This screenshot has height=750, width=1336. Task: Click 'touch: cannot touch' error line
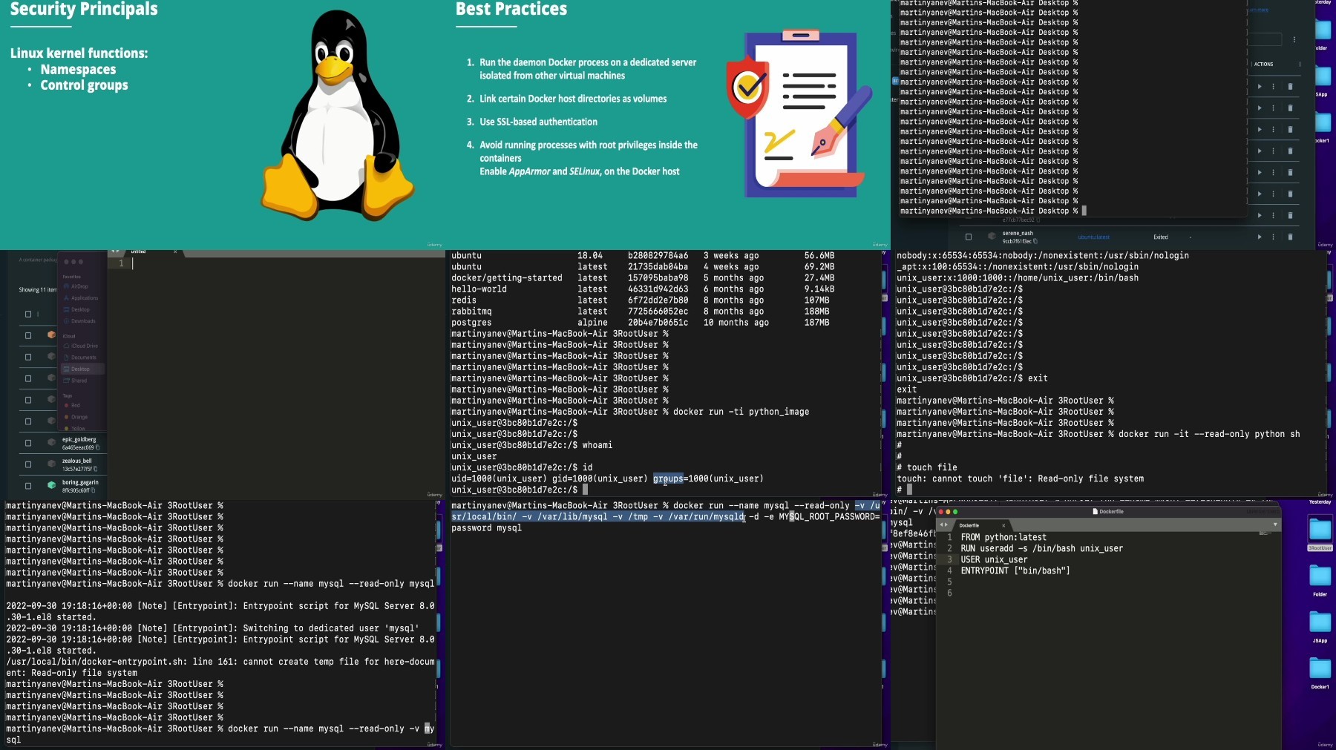click(1020, 479)
